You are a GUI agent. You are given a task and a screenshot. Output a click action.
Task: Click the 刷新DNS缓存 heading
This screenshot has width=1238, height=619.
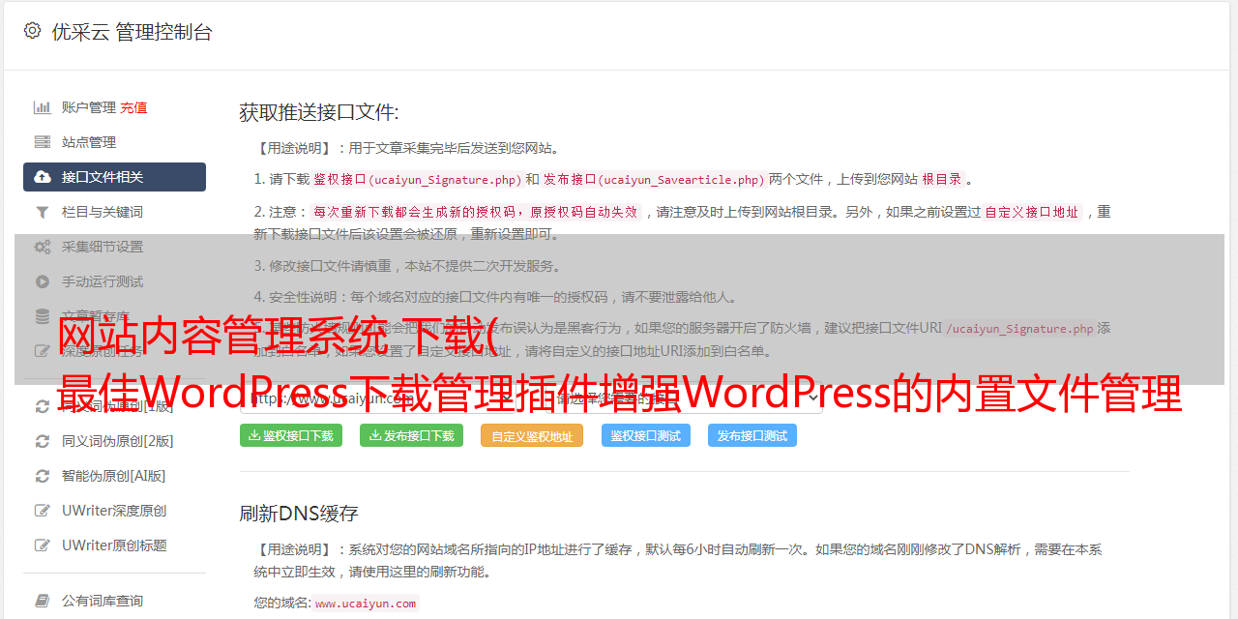[x=299, y=513]
